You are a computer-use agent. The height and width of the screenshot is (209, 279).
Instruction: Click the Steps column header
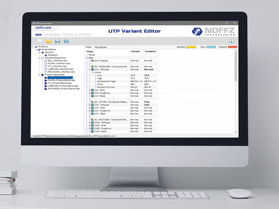(x=90, y=51)
